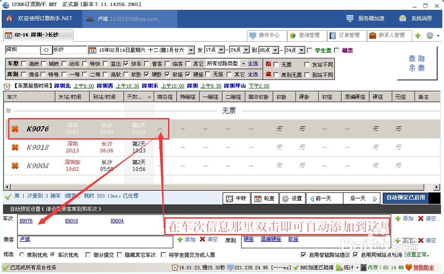Select the 中转 transfer query tool
This screenshot has height=274, width=444.
[x=236, y=199]
